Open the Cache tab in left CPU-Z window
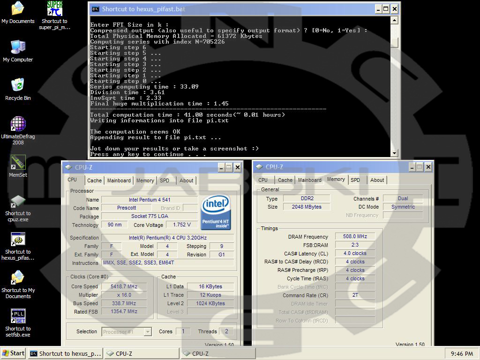This screenshot has width=480, height=360. tap(94, 180)
